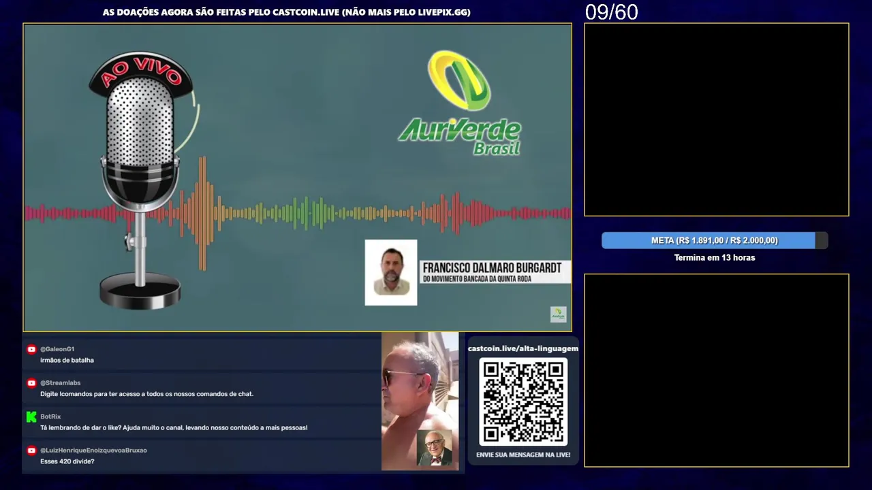Click the AuriVerde Brasil logo
The image size is (872, 490).
tap(460, 102)
